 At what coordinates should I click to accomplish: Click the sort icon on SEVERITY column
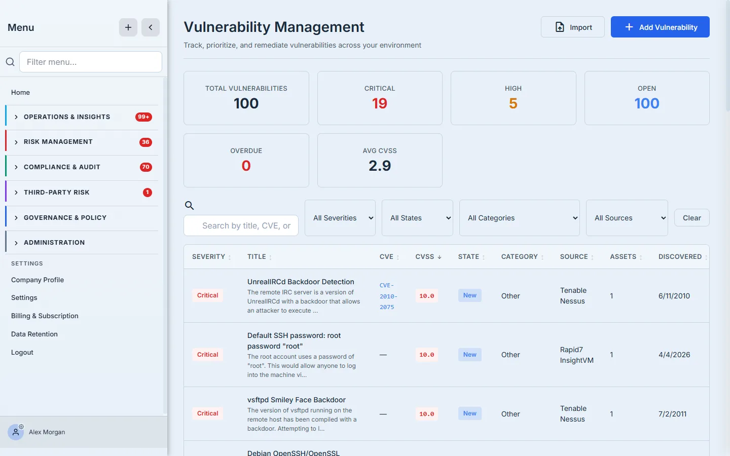tap(230, 257)
